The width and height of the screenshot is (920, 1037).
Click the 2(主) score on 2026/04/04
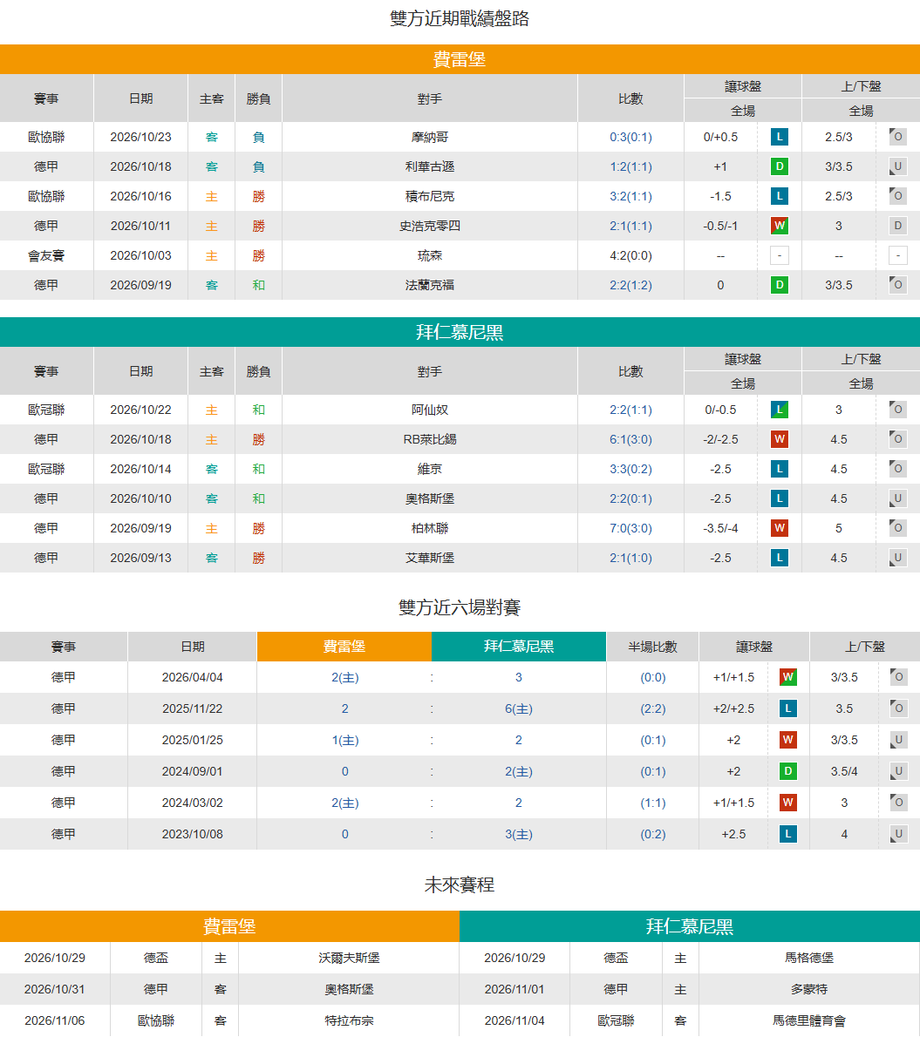(x=344, y=677)
